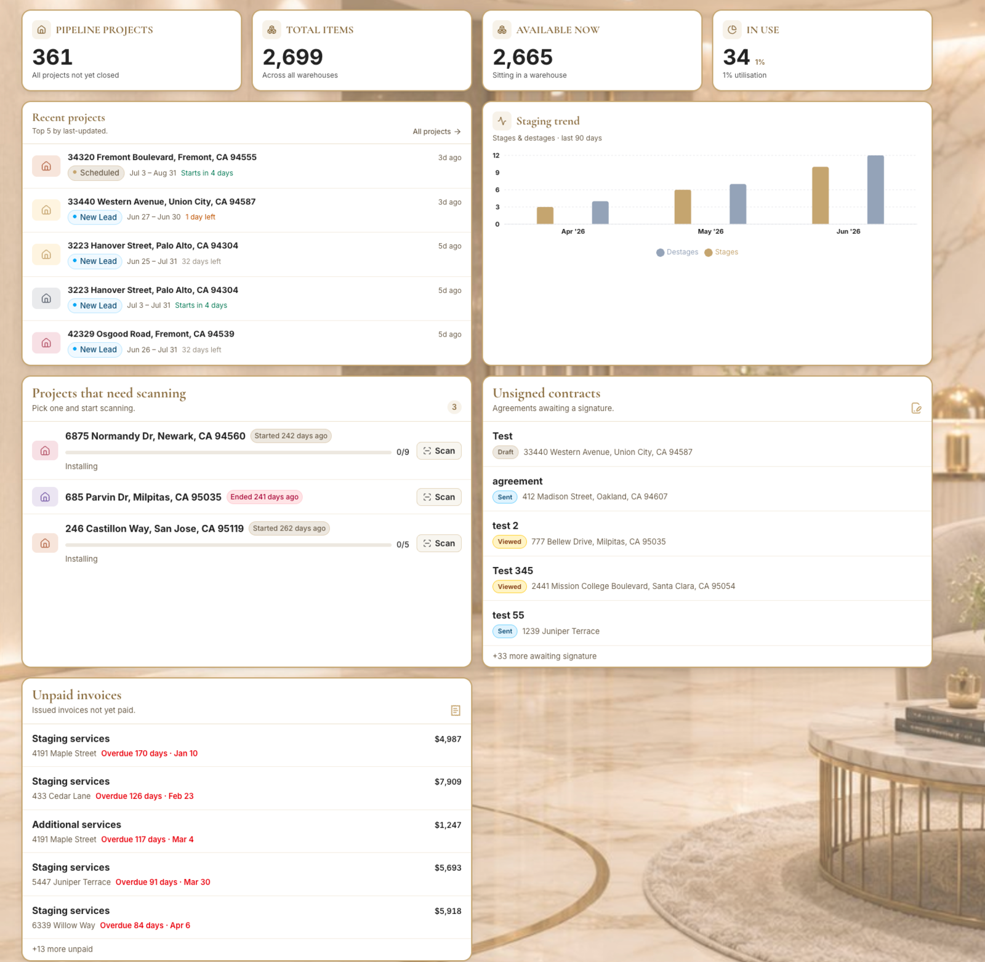
Task: Click the Total Items value 2,699
Action: click(x=292, y=57)
